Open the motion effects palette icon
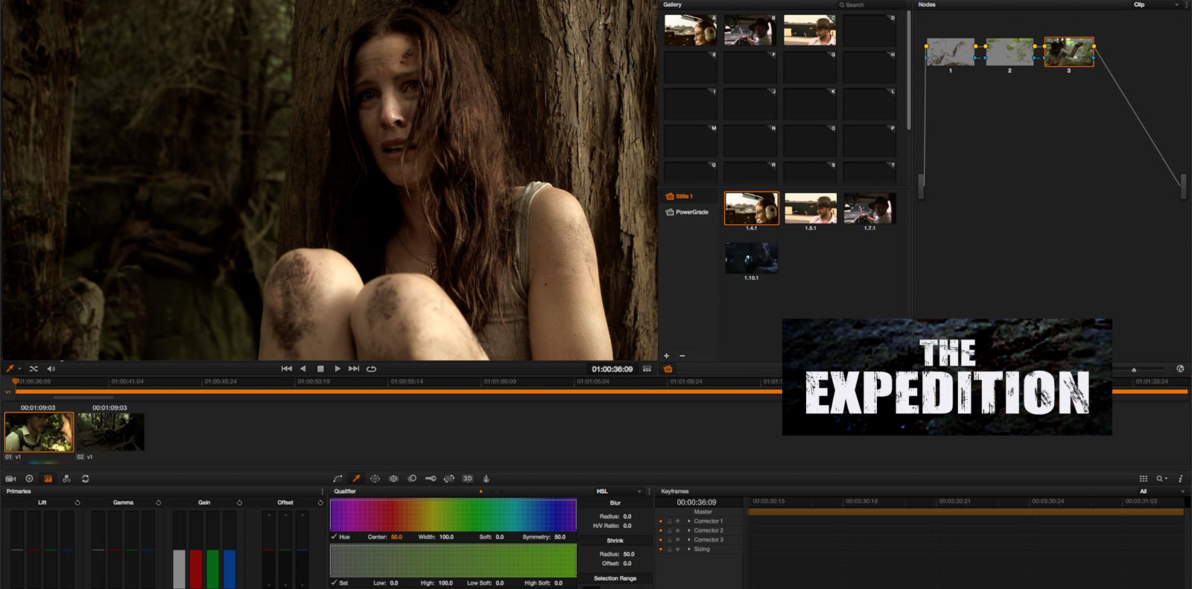 pyautogui.click(x=85, y=479)
